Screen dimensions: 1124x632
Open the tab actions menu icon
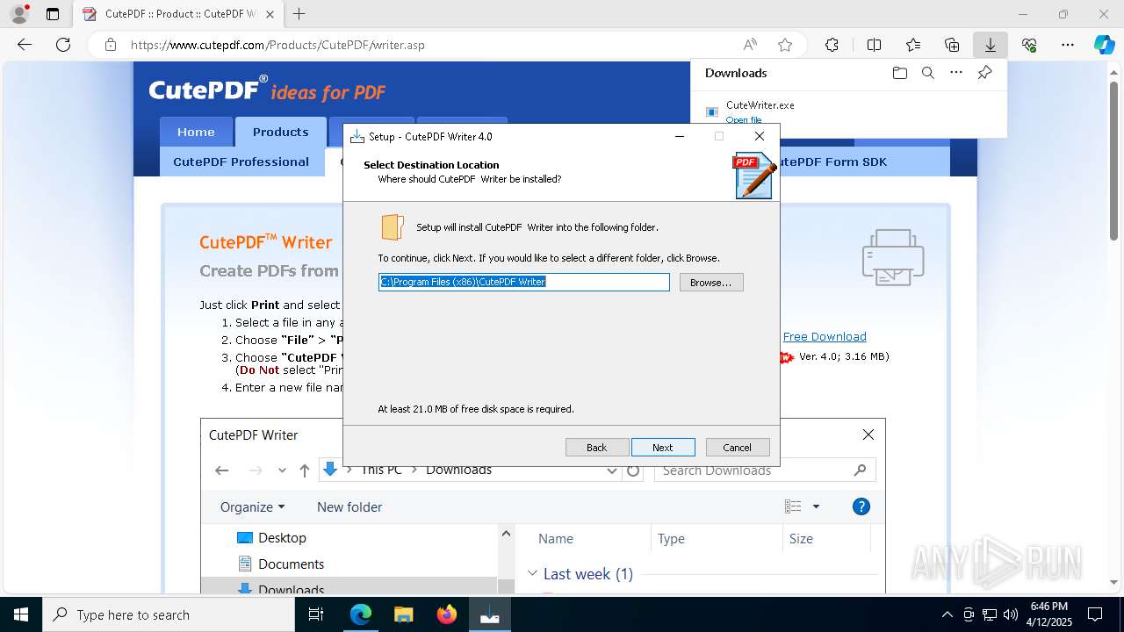(x=53, y=14)
